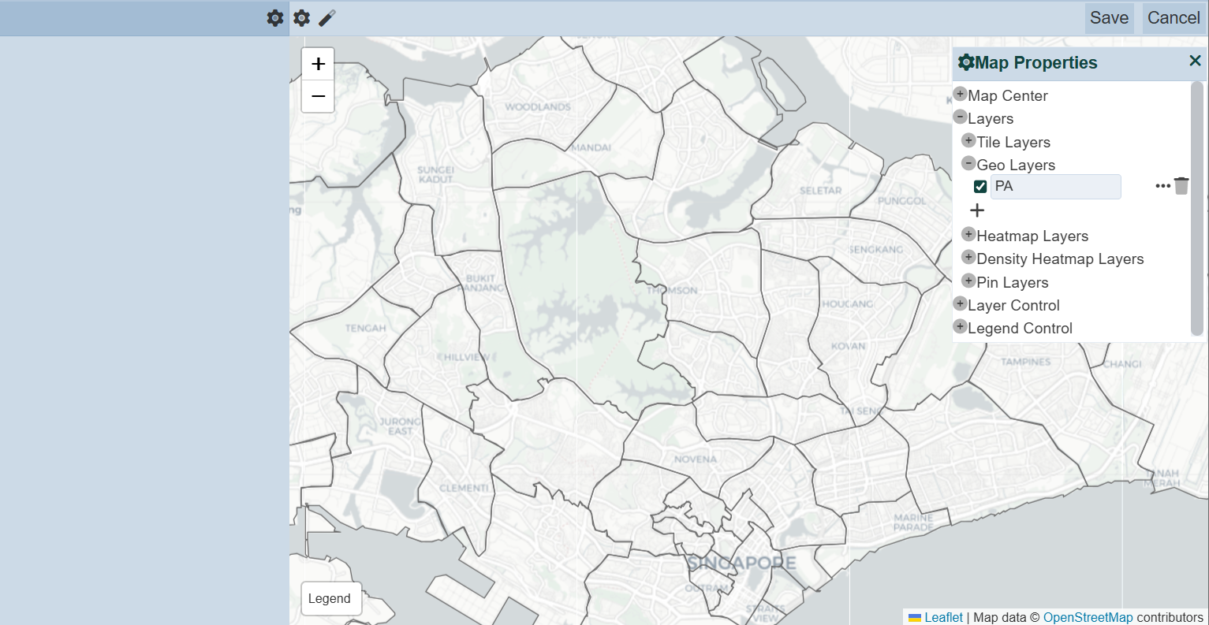Screen dimensions: 1209x625
Task: Expand the Map Center node
Action: [x=960, y=95]
